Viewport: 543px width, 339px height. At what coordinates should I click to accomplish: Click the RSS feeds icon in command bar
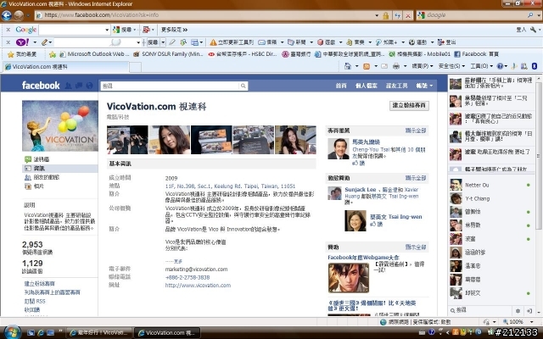(366, 66)
